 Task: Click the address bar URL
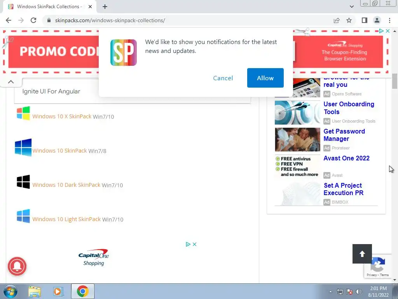coord(110,20)
